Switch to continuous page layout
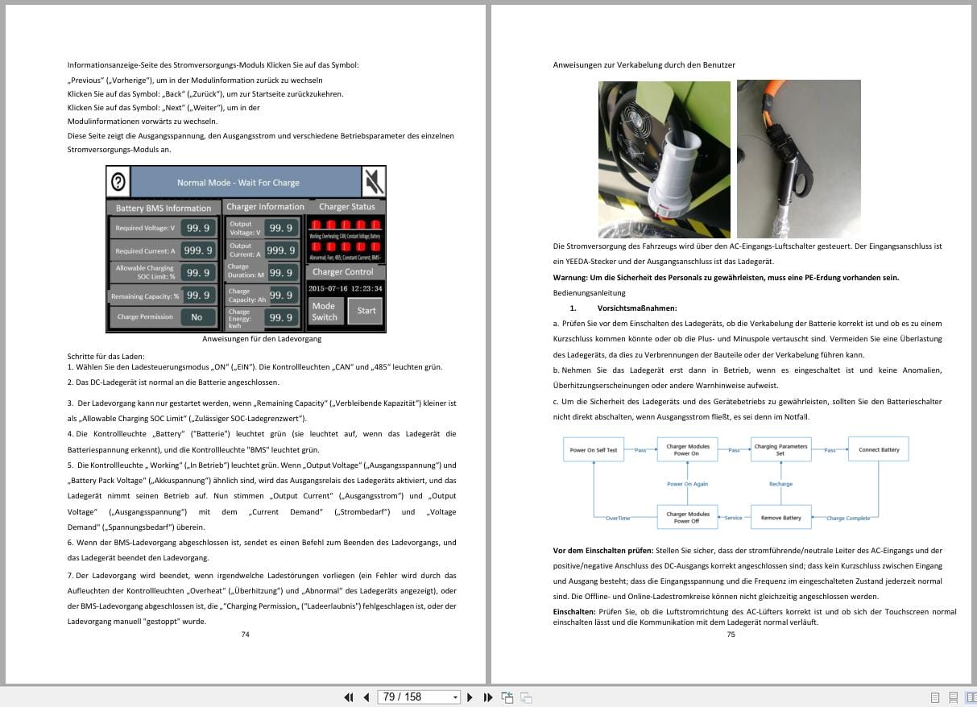The height and width of the screenshot is (707, 977). [953, 697]
